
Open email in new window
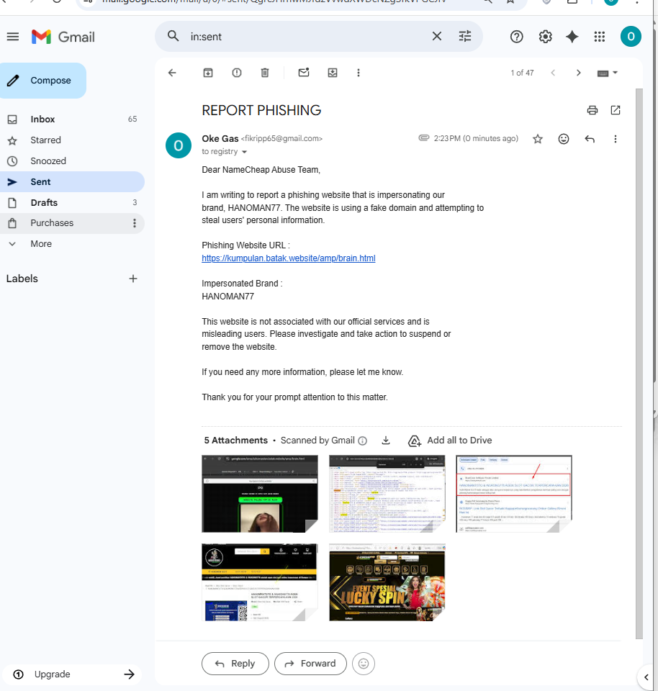tap(616, 110)
